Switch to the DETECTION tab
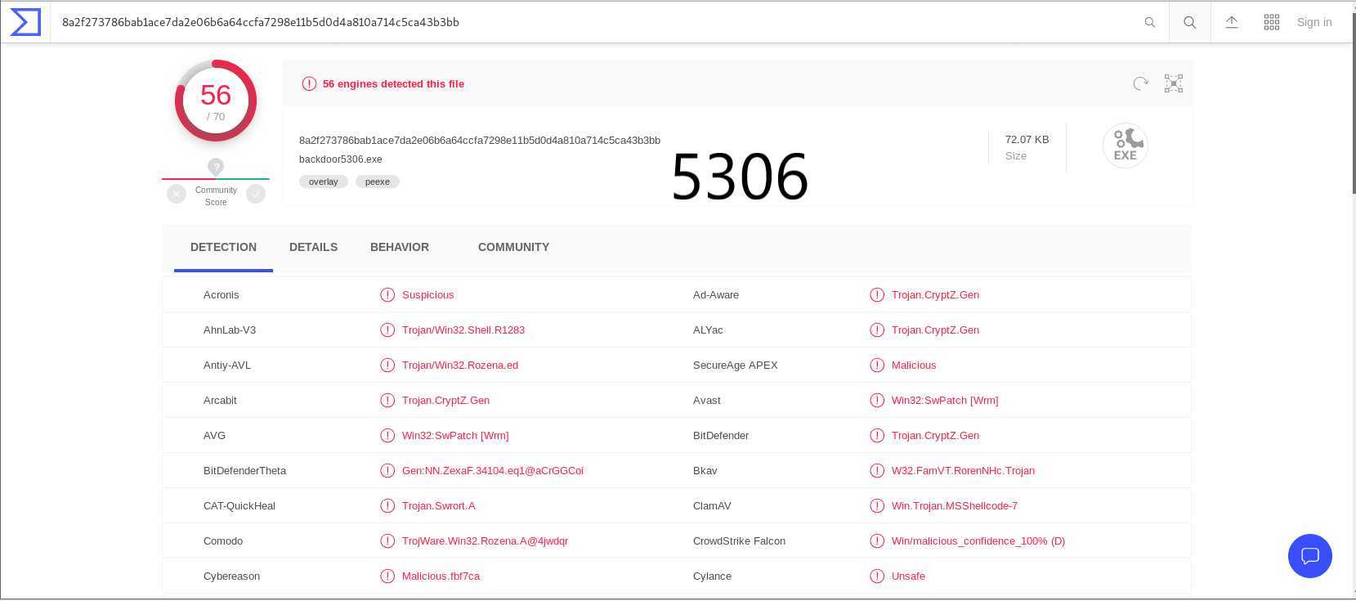Image resolution: width=1356 pixels, height=601 pixels. coord(223,247)
